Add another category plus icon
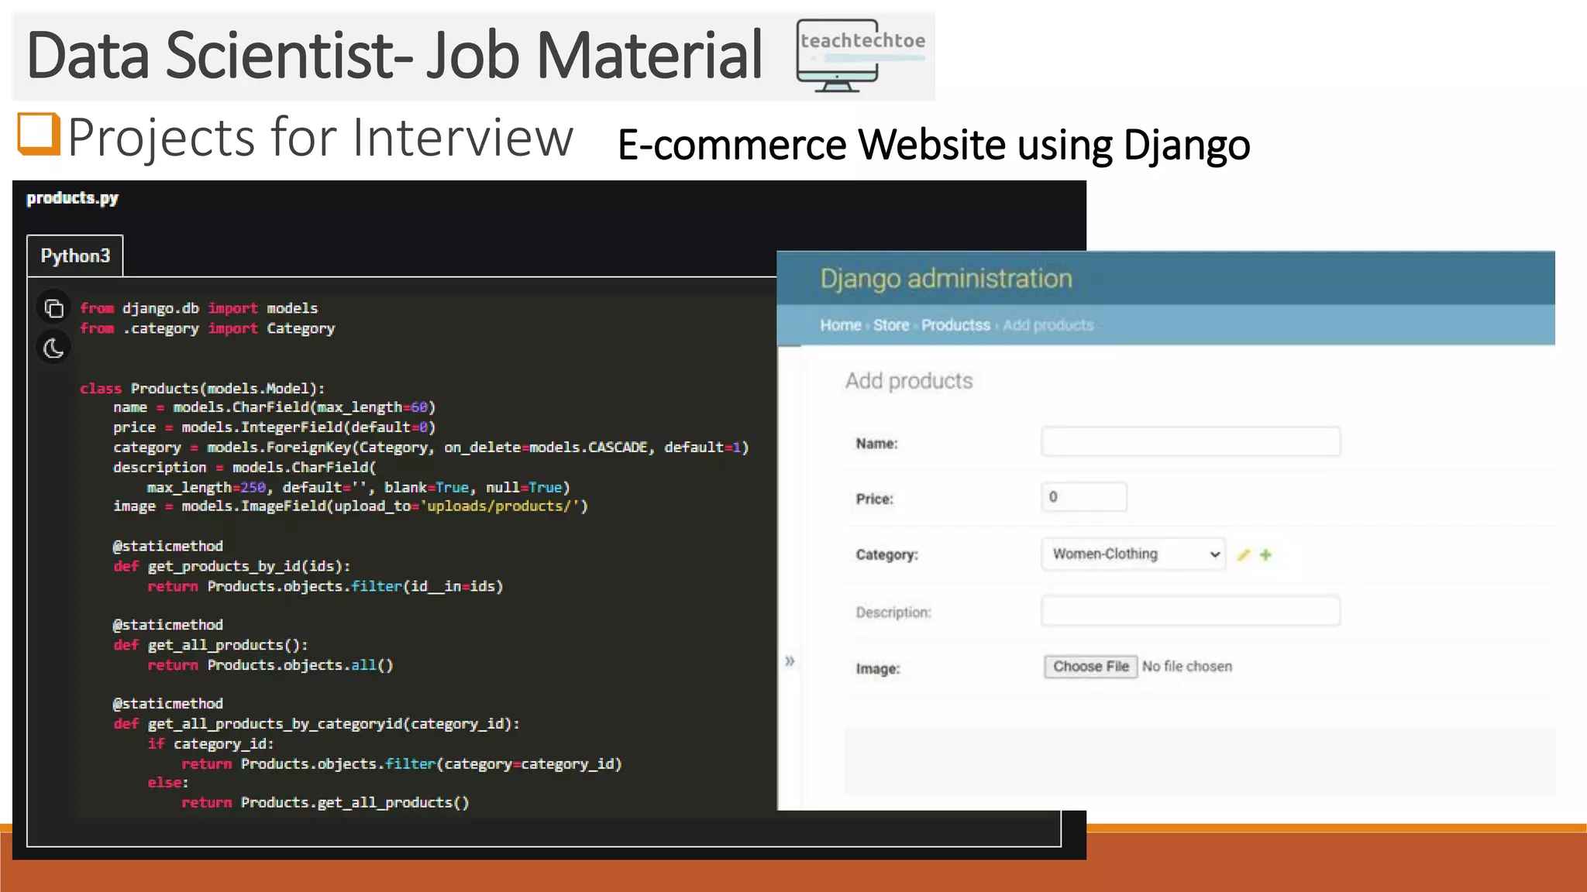1587x892 pixels. click(x=1265, y=554)
